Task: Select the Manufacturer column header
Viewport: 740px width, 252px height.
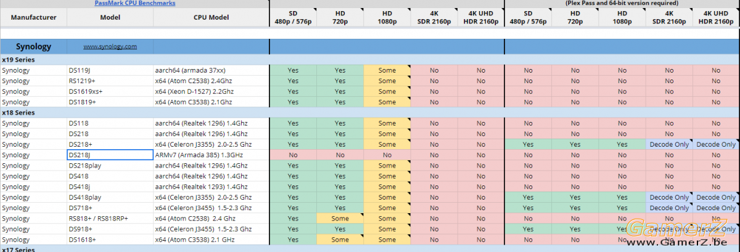Action: pyautogui.click(x=33, y=17)
